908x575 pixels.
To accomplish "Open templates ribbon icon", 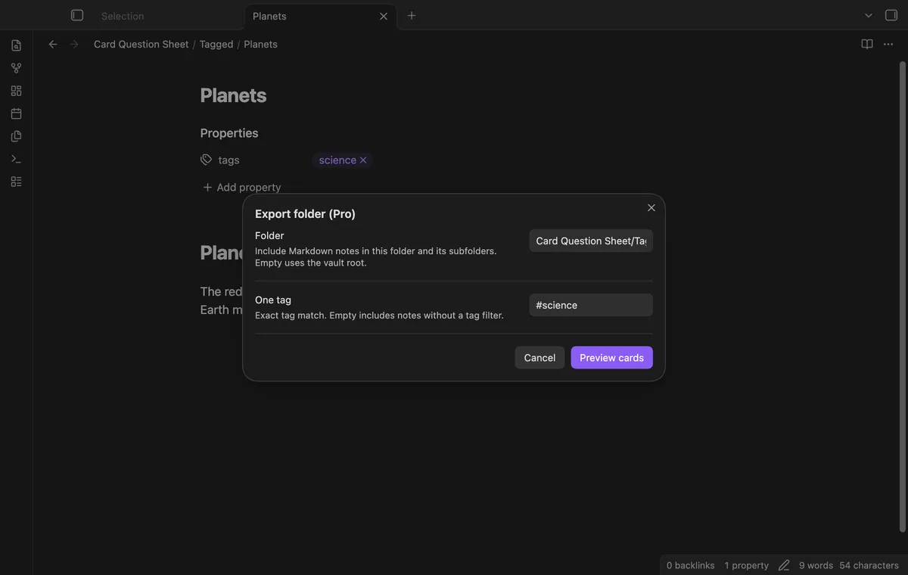I will [x=16, y=136].
